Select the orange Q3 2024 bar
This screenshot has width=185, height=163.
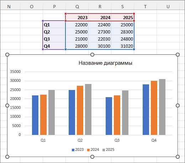click(117, 115)
